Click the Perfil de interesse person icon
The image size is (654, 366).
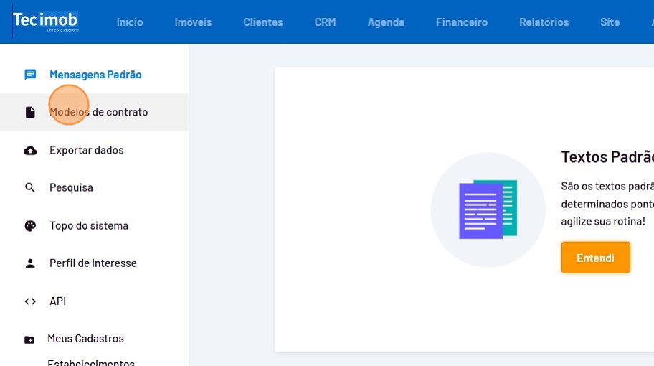30,263
